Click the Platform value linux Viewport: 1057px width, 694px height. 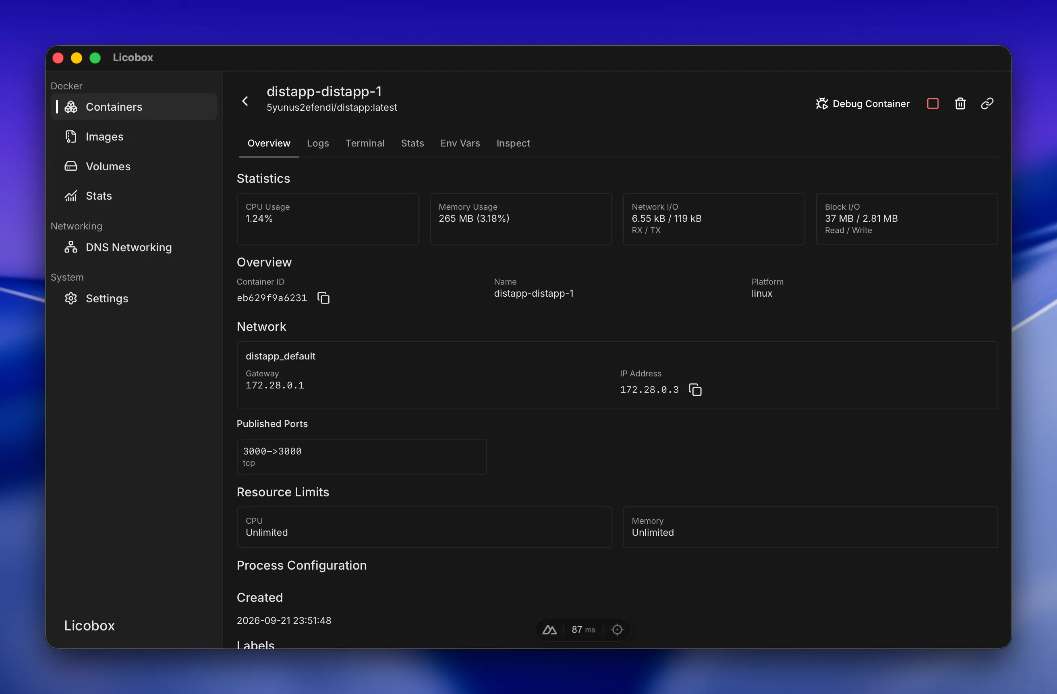coord(762,293)
